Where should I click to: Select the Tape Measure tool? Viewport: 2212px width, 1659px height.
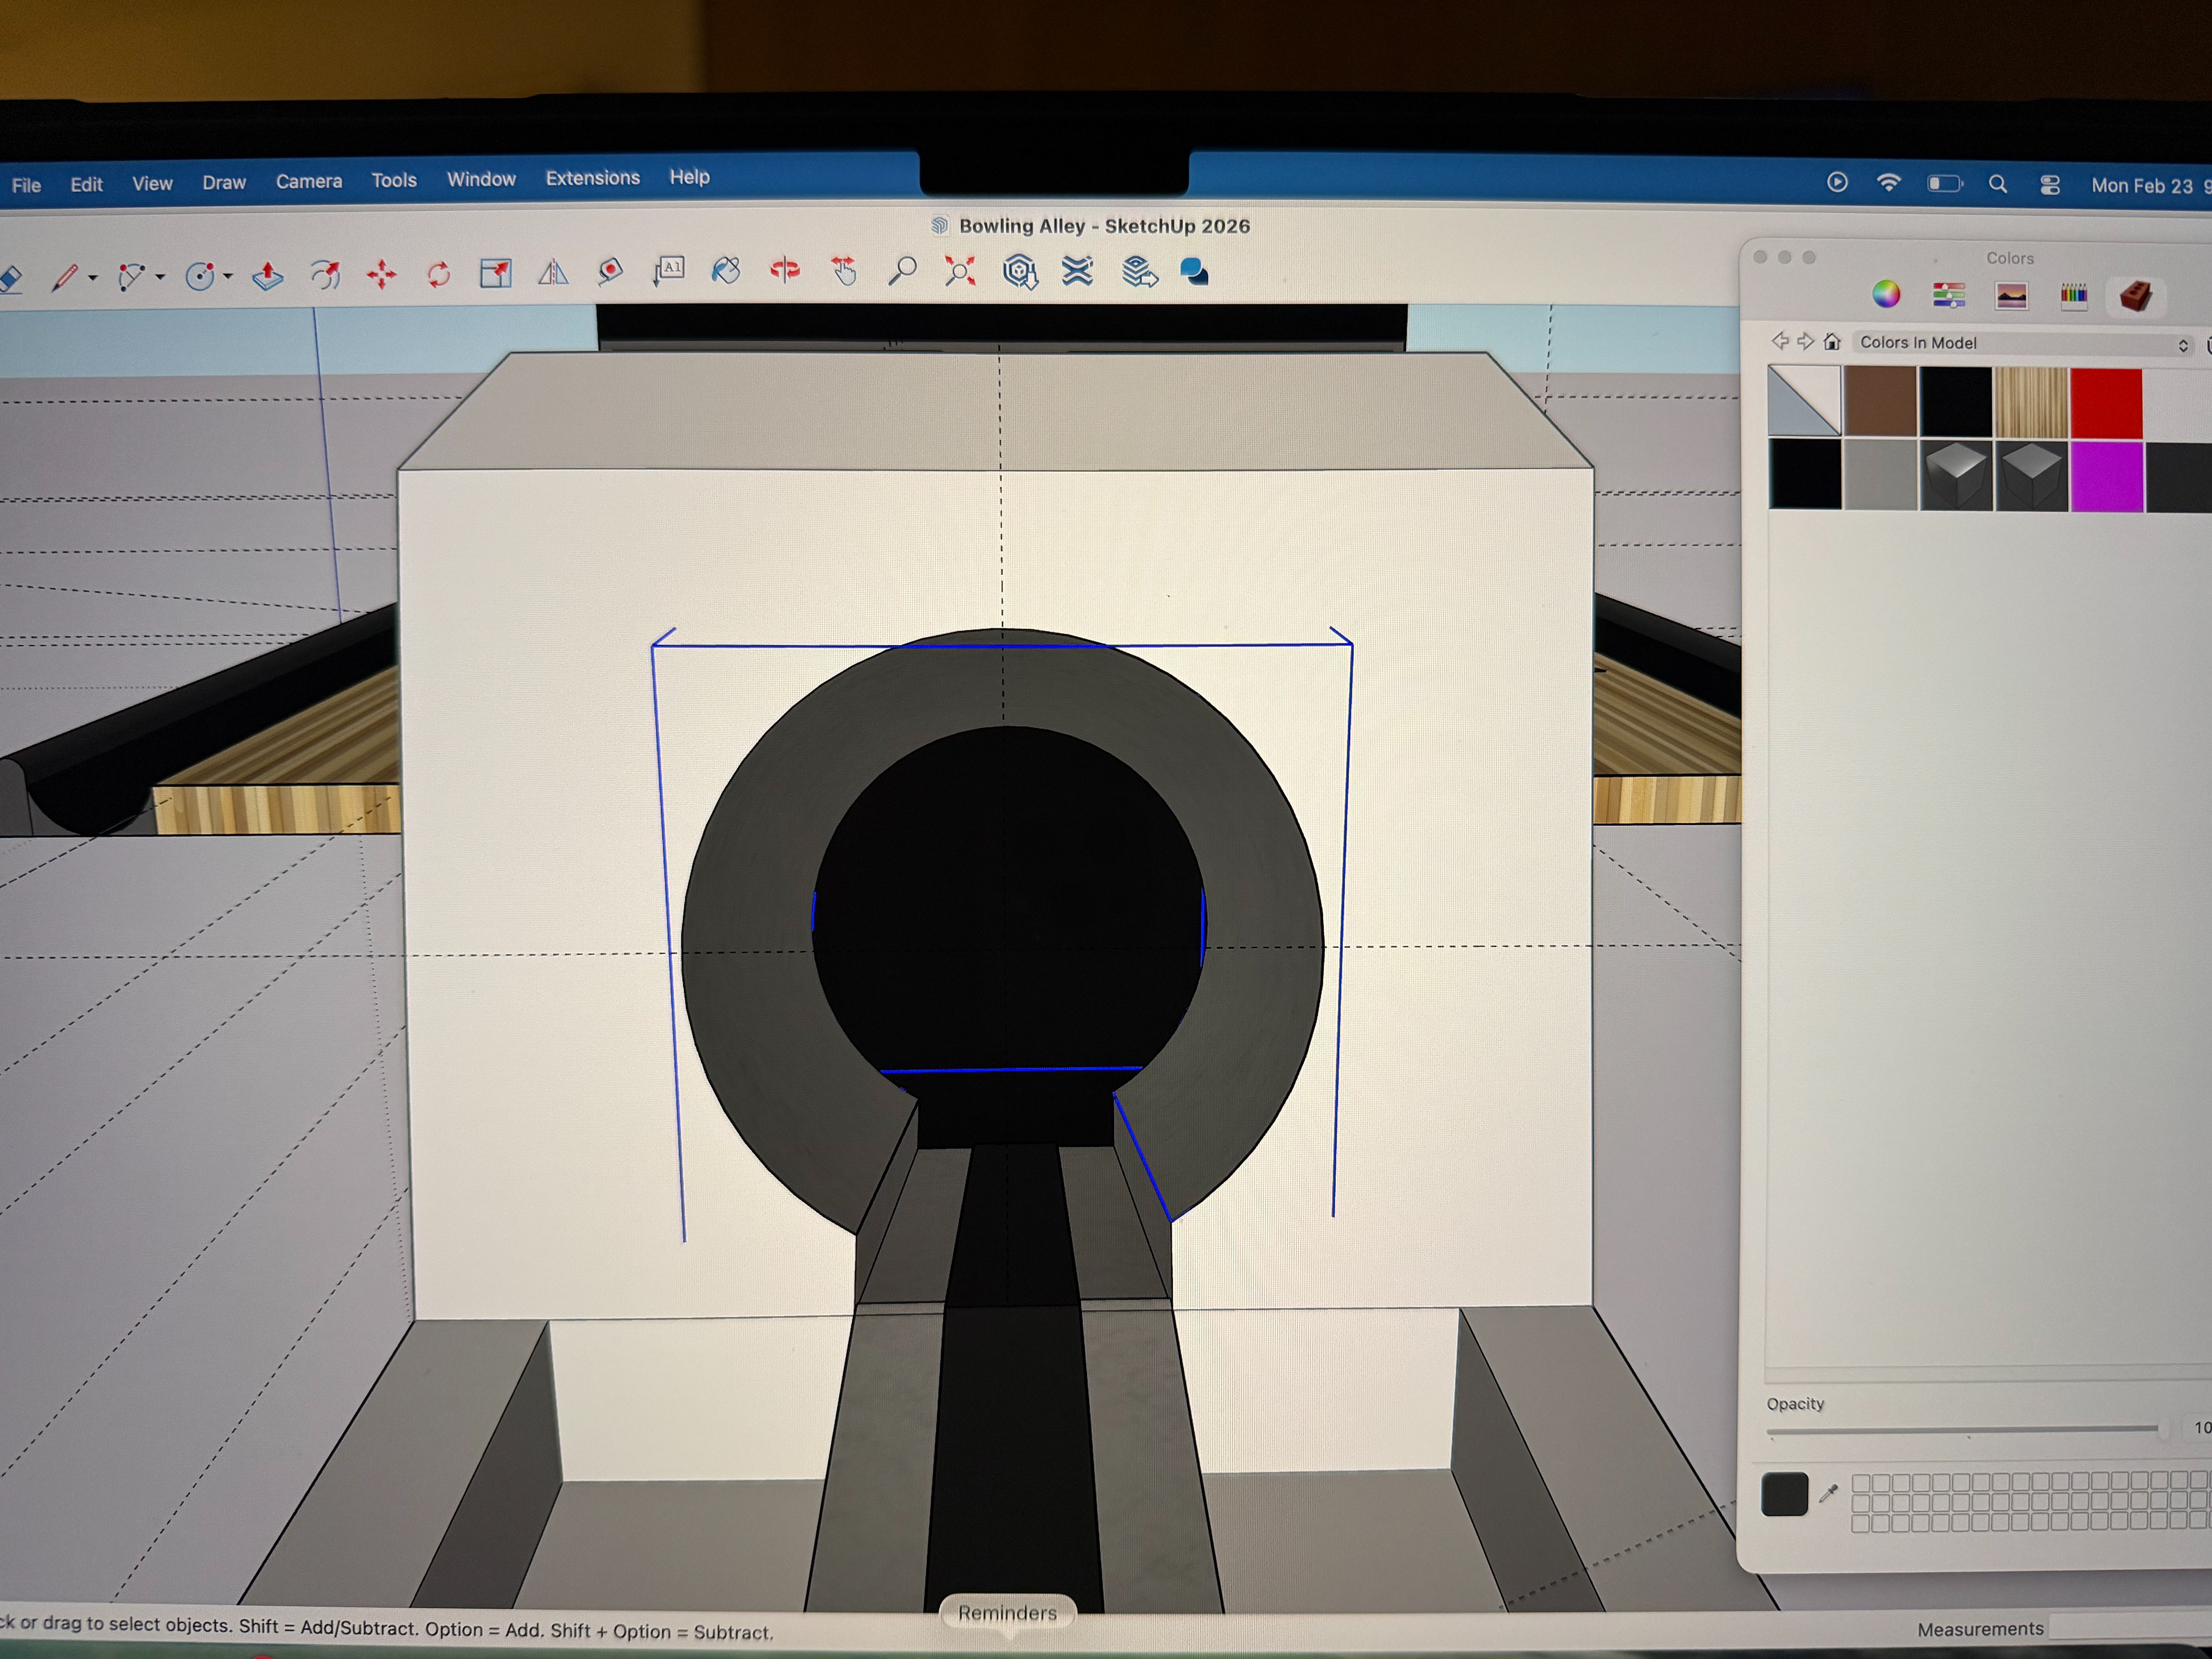pos(610,272)
